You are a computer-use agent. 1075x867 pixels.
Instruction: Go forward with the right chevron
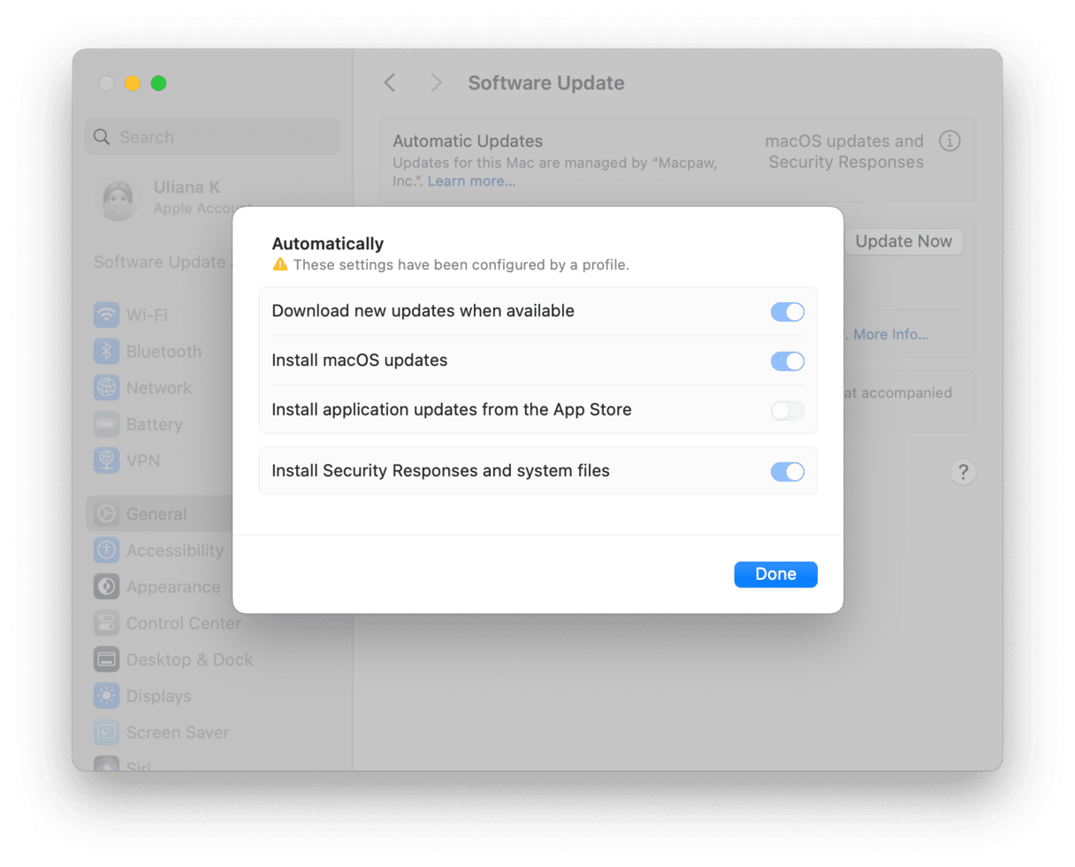[436, 83]
